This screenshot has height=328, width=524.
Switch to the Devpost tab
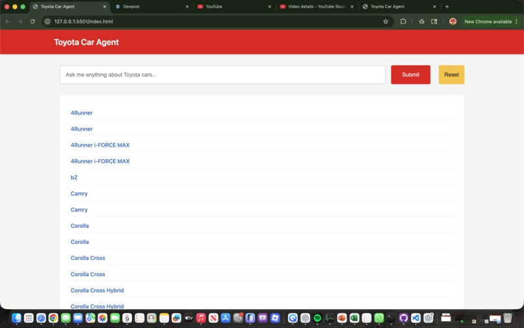(151, 6)
